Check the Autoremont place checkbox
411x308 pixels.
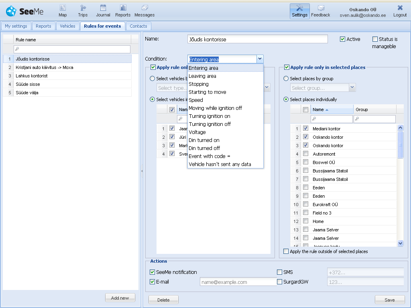pos(305,154)
